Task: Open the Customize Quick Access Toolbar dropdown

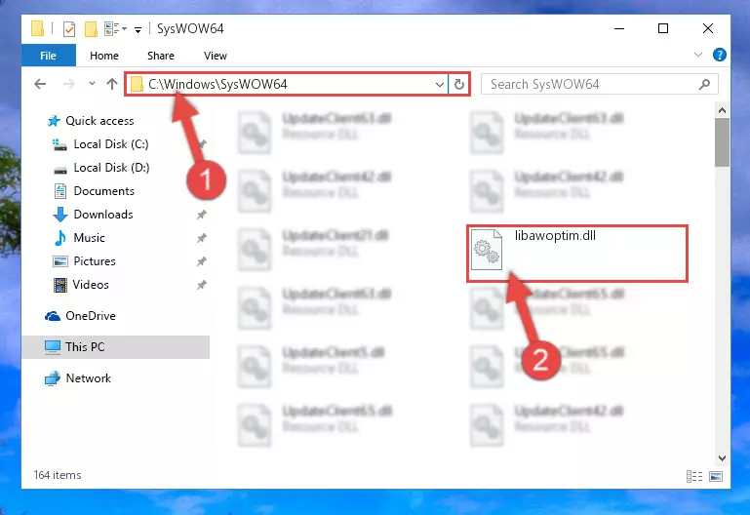Action: coord(138,29)
